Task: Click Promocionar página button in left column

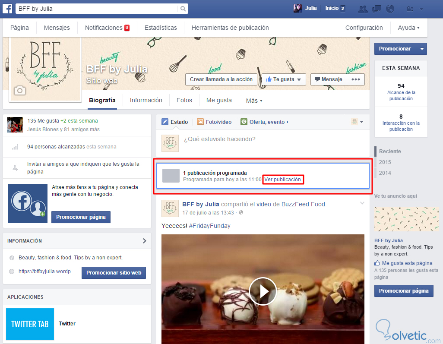Action: click(x=81, y=217)
